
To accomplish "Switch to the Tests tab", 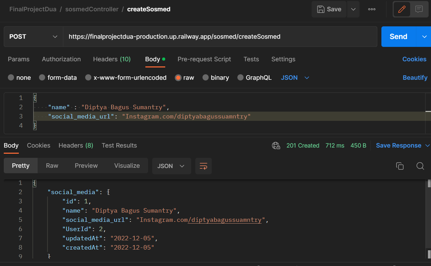I will [251, 59].
